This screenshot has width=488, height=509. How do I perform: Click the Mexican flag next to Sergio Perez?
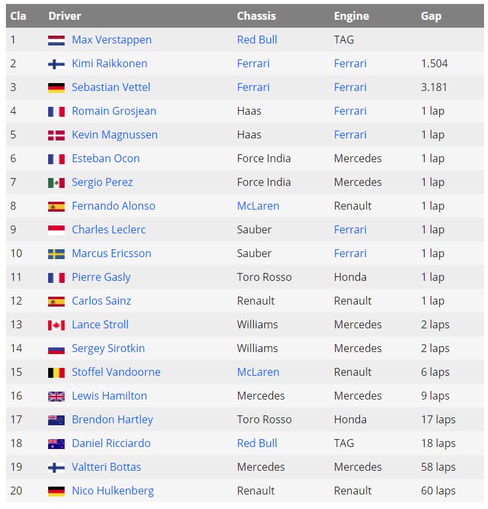point(56,183)
